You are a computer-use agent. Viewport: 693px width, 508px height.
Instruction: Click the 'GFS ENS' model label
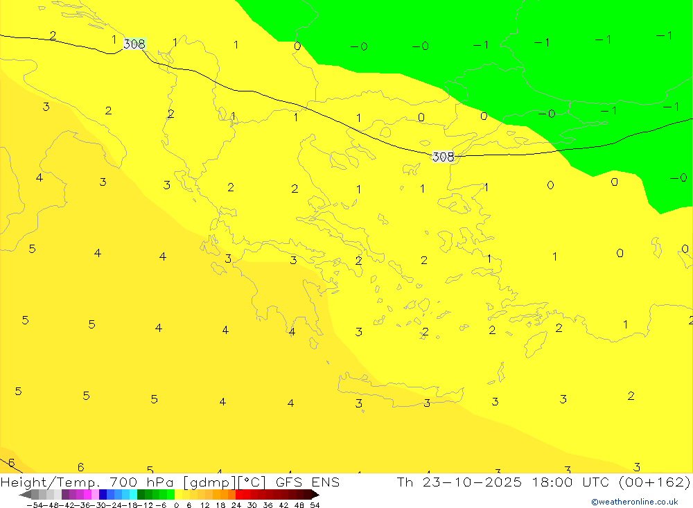308,482
